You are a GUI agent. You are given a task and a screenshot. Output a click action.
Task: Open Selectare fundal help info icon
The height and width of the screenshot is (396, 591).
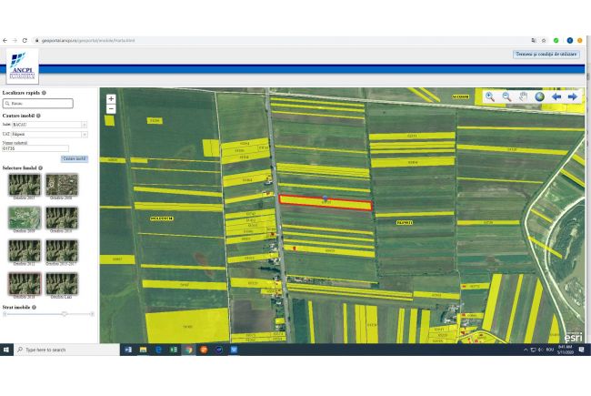[40, 168]
